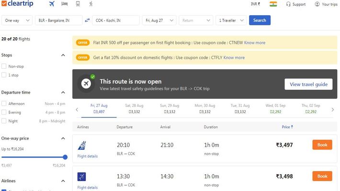340x191 pixels.
Task: Tick the 1 stop checkbox
Action: [x=4, y=75]
